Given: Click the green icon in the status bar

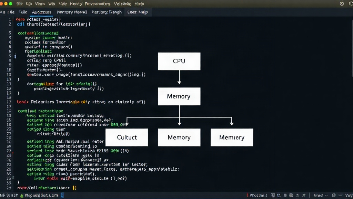Looking at the screenshot, I should pyautogui.click(x=22, y=196).
